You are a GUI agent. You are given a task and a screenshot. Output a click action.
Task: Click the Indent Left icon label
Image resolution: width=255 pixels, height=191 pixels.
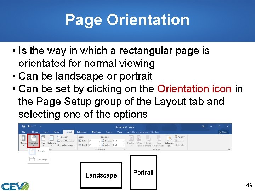coord(82,141)
